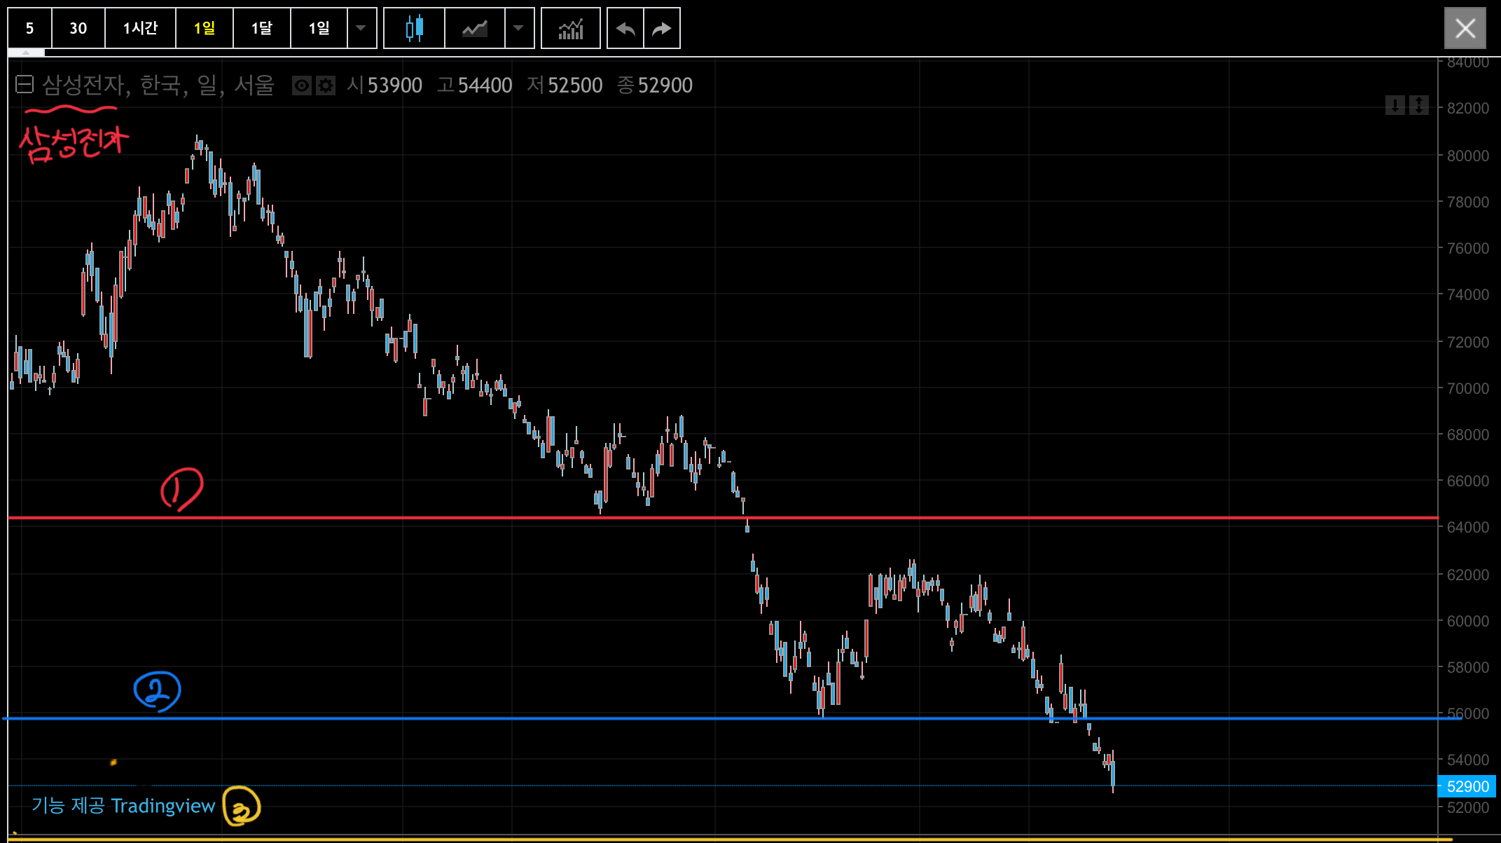Click the down arrow pane icon

pos(1395,106)
